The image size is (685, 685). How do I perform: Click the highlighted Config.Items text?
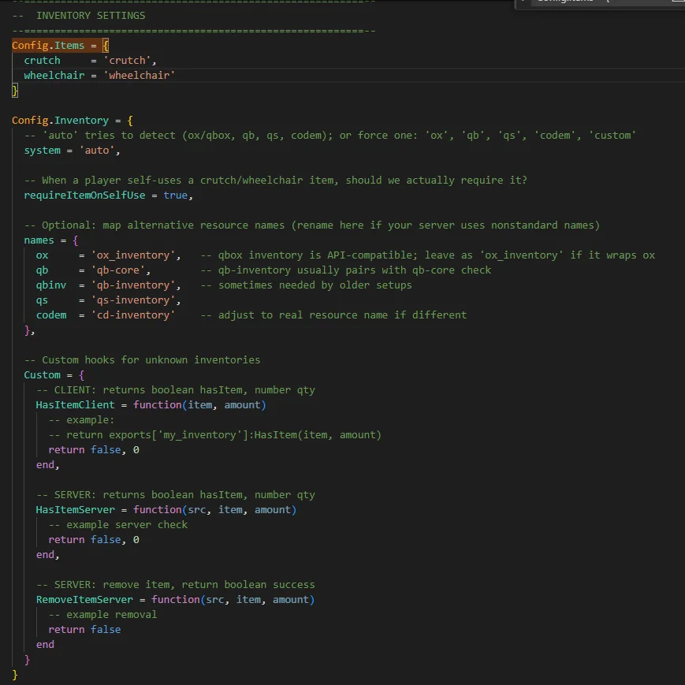tap(48, 46)
